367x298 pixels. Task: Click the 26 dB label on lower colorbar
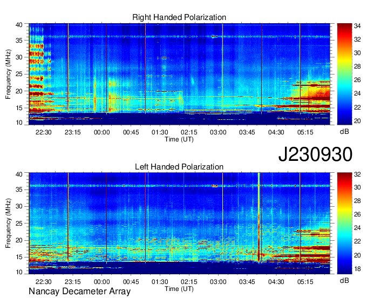pyautogui.click(x=357, y=214)
